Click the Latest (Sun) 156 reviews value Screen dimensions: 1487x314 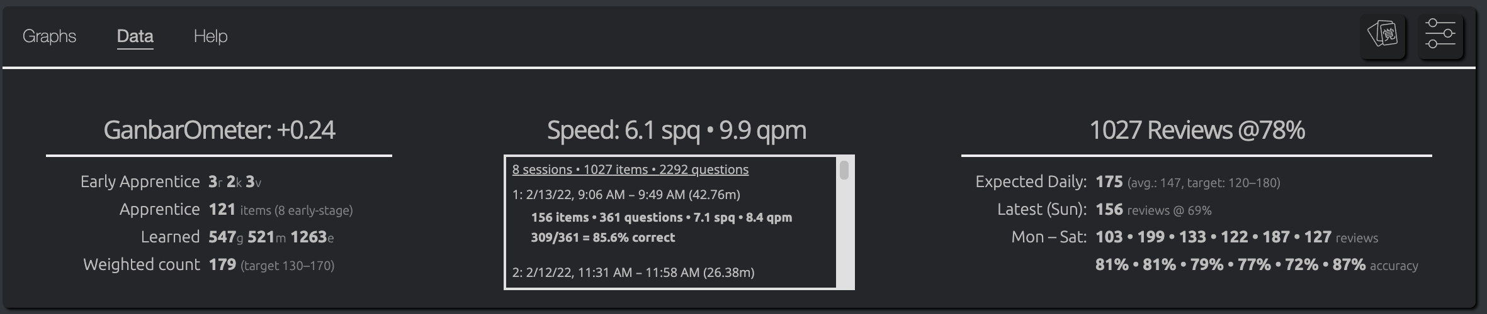pyautogui.click(x=1109, y=210)
